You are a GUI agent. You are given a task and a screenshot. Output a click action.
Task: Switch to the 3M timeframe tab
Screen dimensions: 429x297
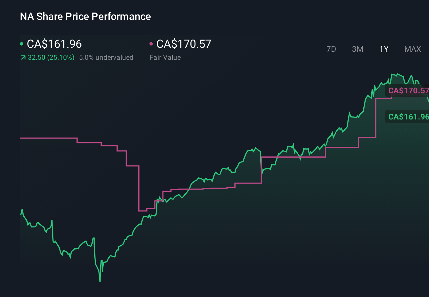coord(357,49)
